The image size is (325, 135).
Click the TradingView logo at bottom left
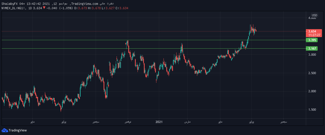pos(14,130)
